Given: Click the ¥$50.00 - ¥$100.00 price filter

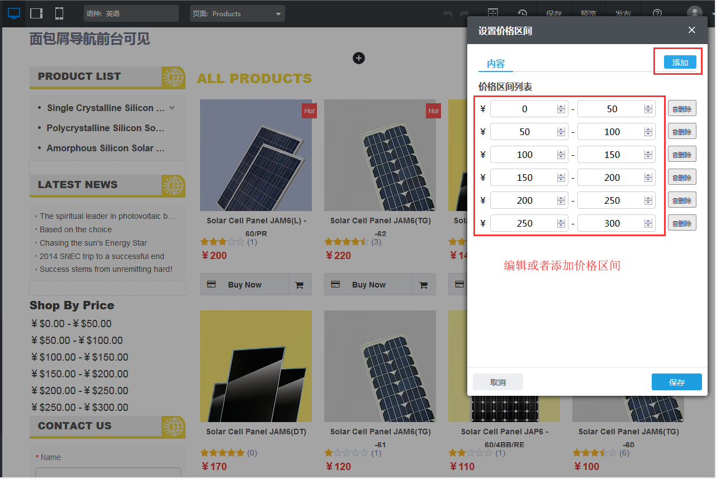Looking at the screenshot, I should 77,341.
